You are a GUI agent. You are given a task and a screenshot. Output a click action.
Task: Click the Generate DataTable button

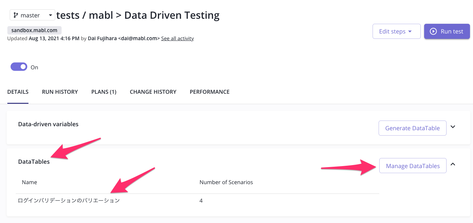[x=412, y=128]
